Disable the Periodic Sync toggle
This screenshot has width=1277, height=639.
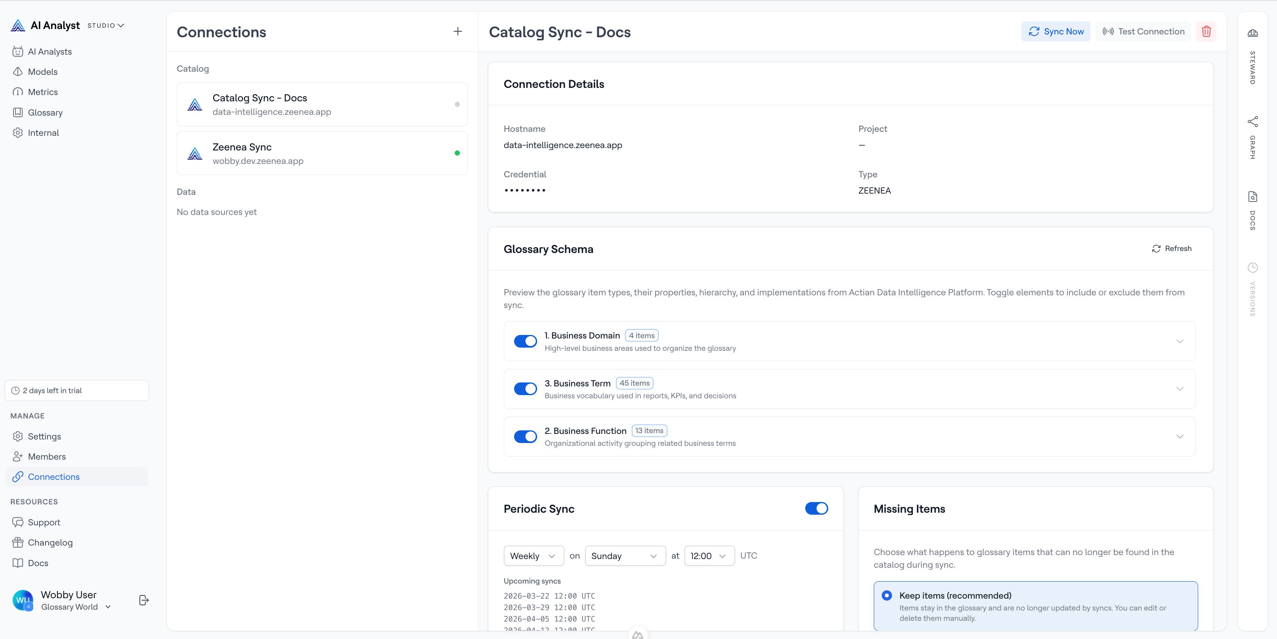point(816,508)
